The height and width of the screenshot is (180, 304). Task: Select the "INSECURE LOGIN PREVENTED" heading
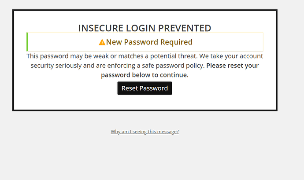145,28
